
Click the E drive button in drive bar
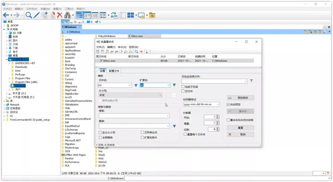[81, 22]
